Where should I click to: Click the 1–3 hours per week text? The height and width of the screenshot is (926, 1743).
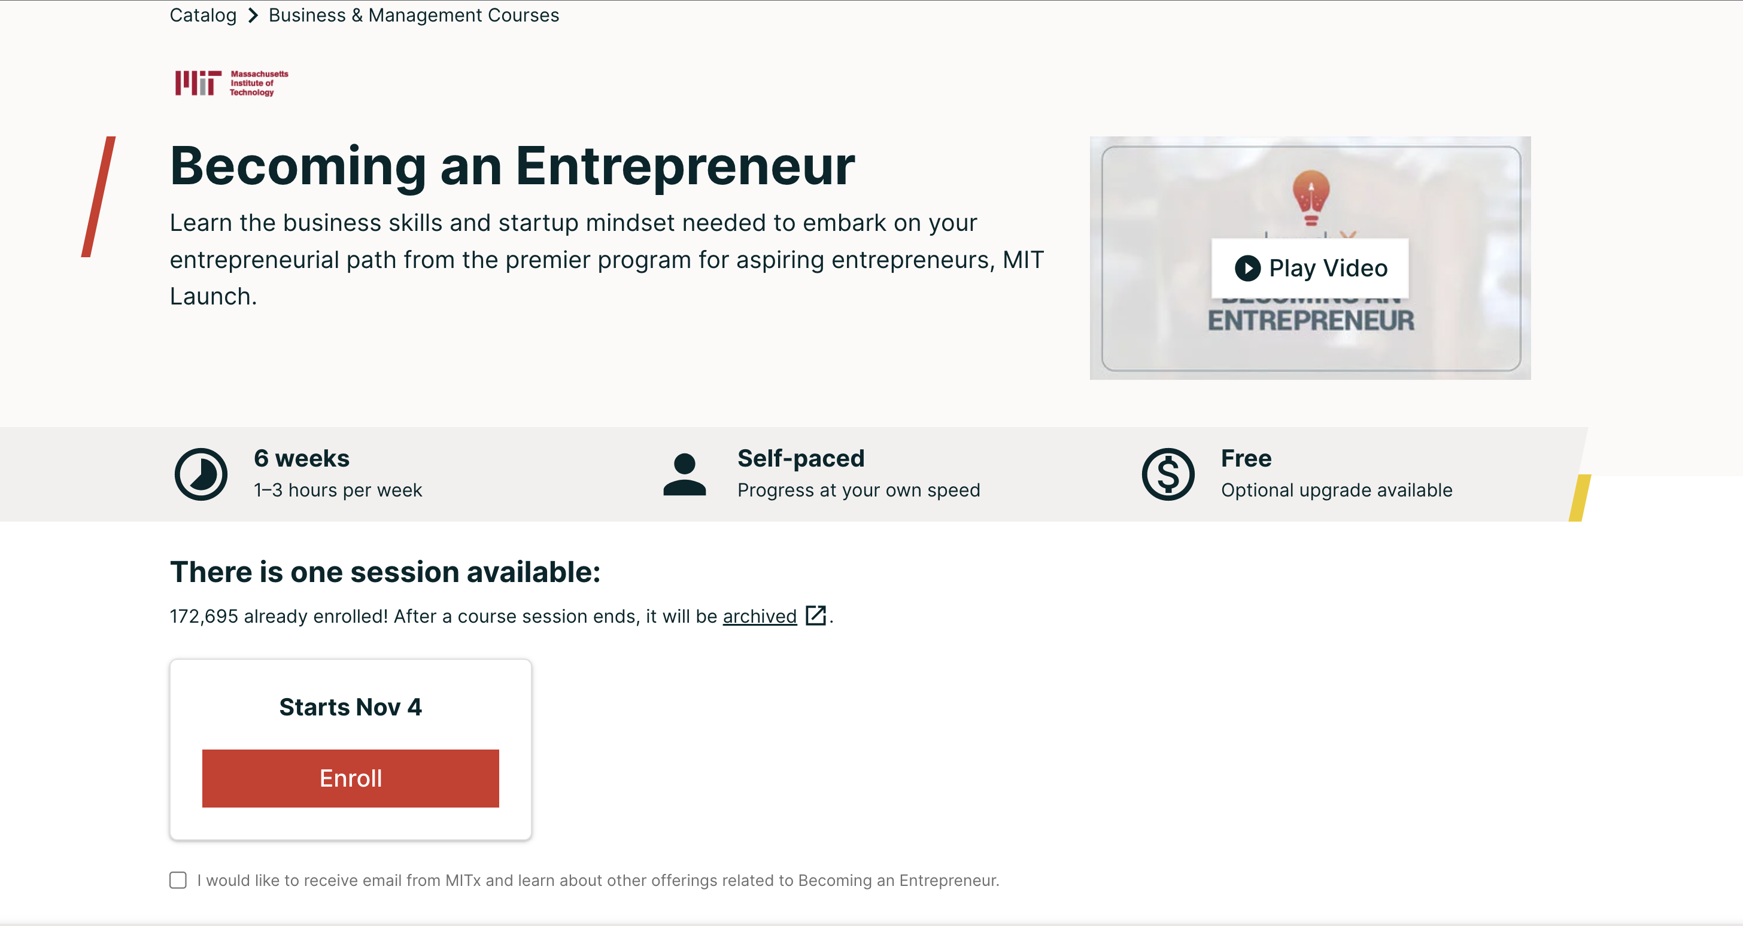(x=338, y=490)
